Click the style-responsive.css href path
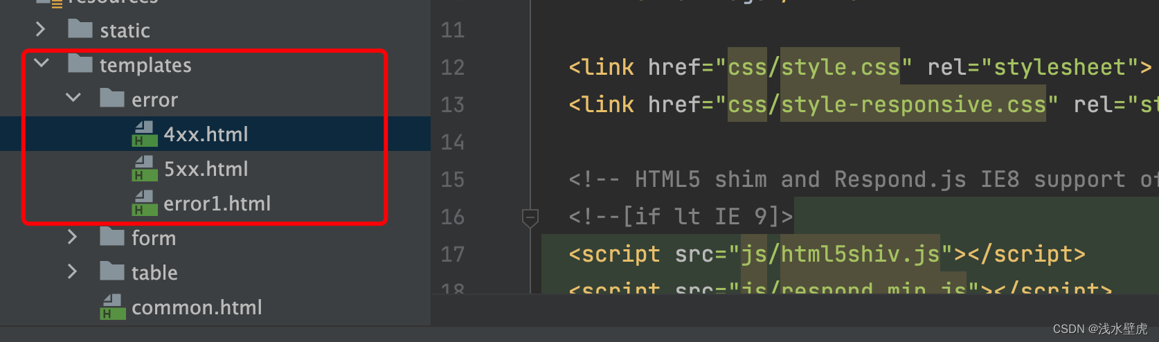Image resolution: width=1159 pixels, height=342 pixels. coord(913,105)
